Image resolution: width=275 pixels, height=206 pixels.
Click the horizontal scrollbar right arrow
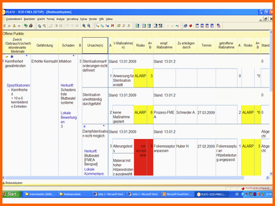click(267, 178)
